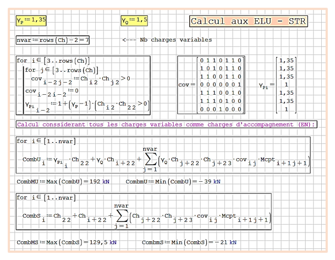Click the 'for i ∈ [3..rows(Ch)]' loop header

pyautogui.click(x=54, y=61)
